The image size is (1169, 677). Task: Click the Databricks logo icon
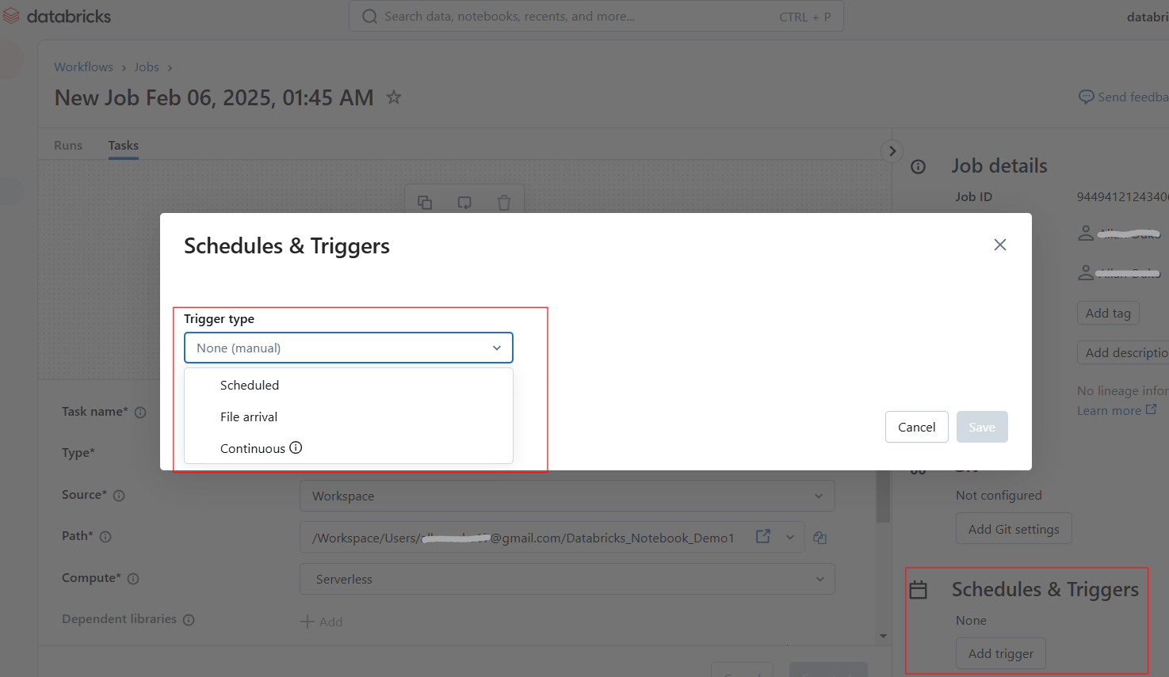[11, 16]
